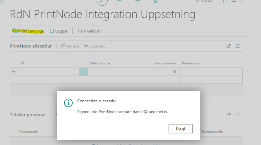Open the Loggar action

tap(59, 31)
